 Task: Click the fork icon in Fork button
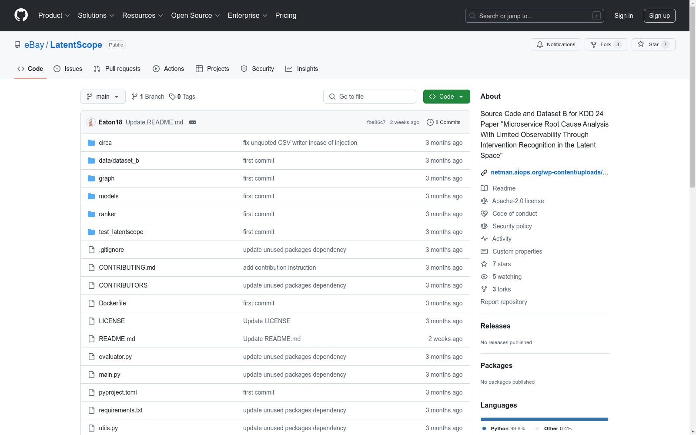tap(594, 44)
